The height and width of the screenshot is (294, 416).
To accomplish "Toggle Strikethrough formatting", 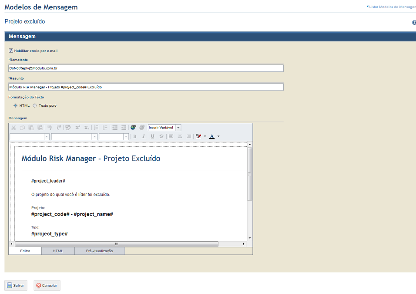I will click(161, 136).
